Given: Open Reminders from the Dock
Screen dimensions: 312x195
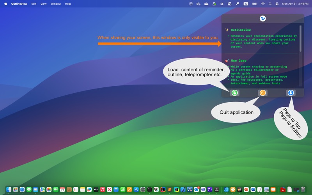Looking at the screenshot, I should point(76,190).
